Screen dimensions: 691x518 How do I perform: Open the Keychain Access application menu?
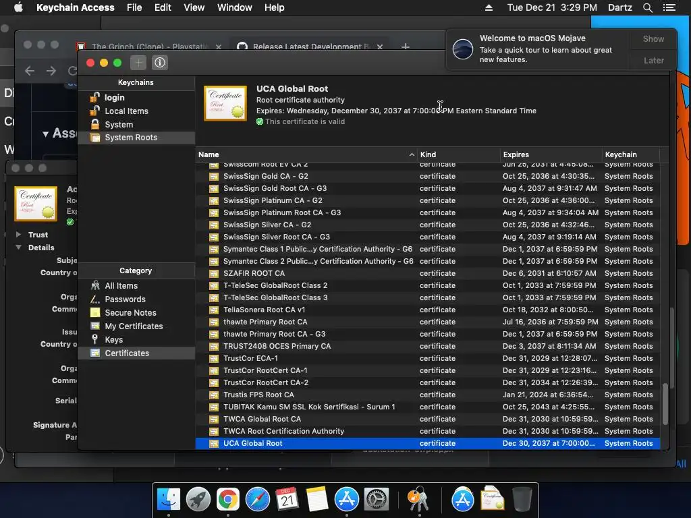tap(76, 7)
